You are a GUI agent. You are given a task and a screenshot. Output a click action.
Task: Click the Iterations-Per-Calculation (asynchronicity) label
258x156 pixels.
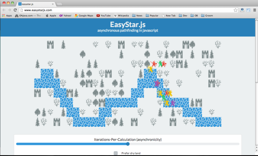coord(128,140)
